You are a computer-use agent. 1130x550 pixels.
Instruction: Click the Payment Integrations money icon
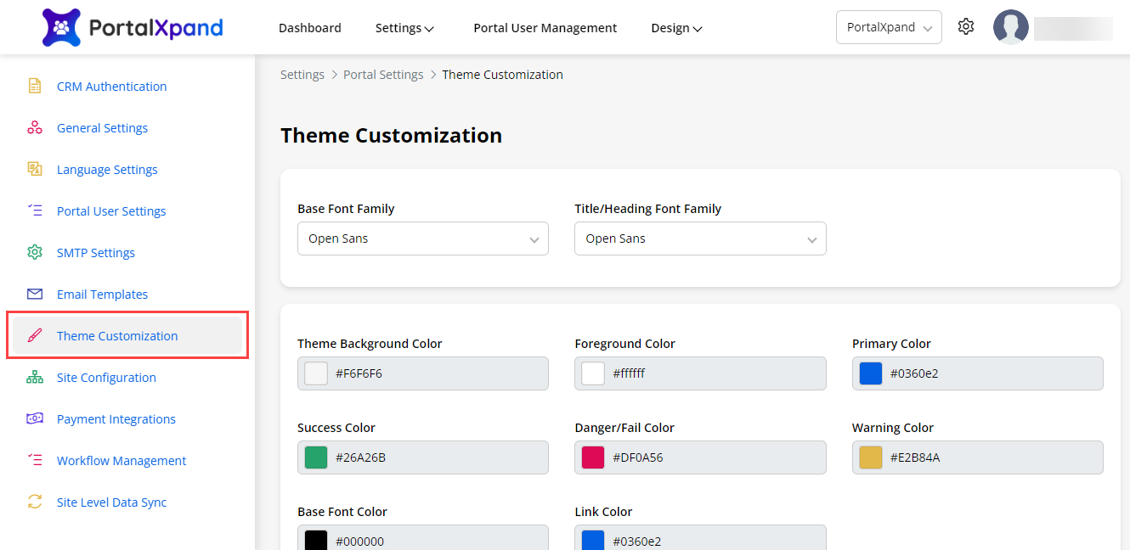(x=35, y=419)
